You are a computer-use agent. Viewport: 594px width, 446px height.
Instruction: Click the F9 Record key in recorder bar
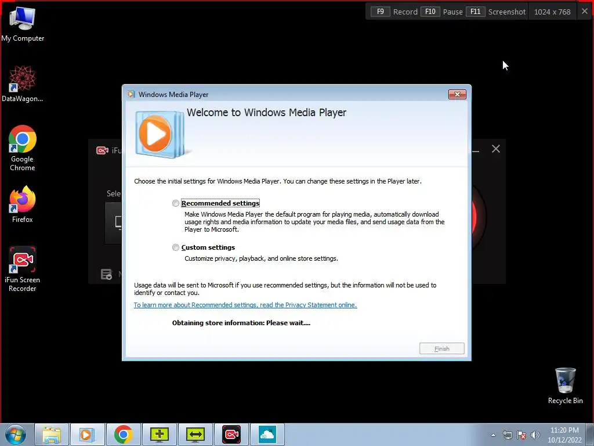pos(381,12)
